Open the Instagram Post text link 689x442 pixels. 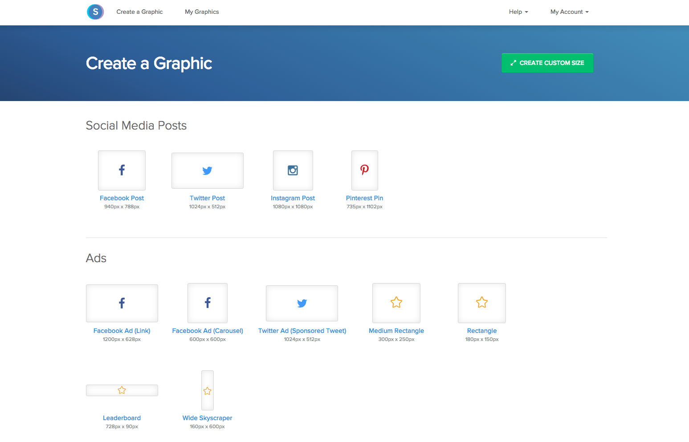point(293,198)
